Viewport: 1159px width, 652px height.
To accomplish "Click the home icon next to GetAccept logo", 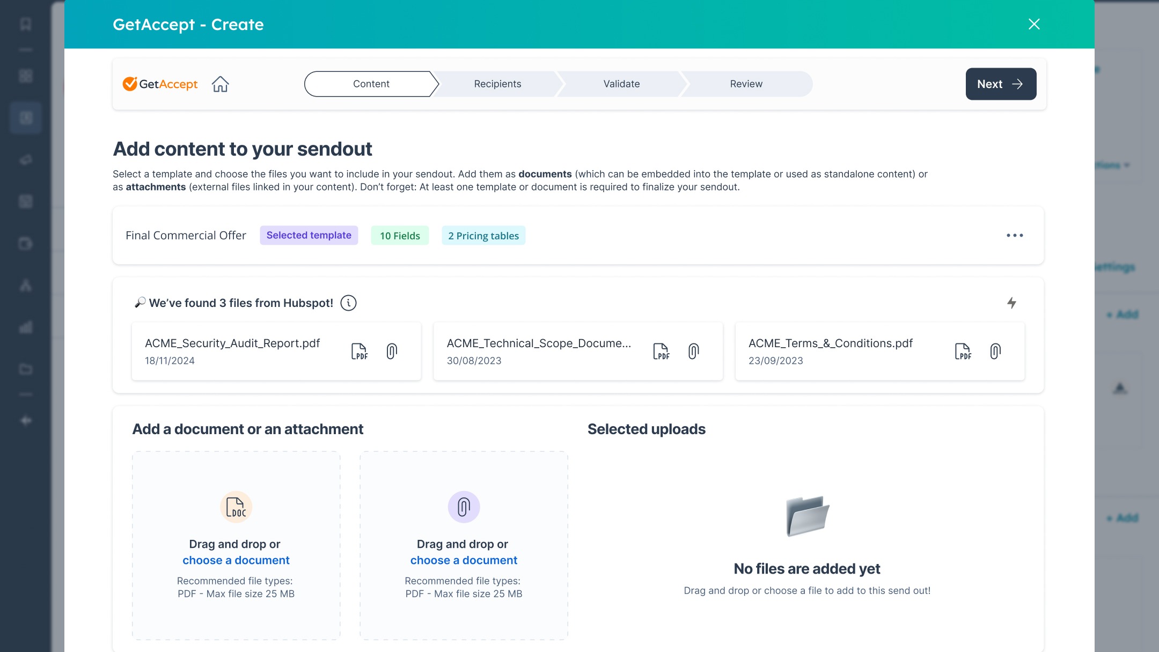I will [220, 84].
